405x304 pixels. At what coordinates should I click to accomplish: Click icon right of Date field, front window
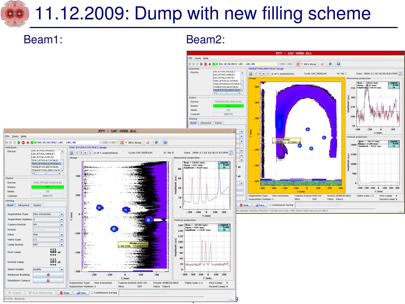click(231, 153)
